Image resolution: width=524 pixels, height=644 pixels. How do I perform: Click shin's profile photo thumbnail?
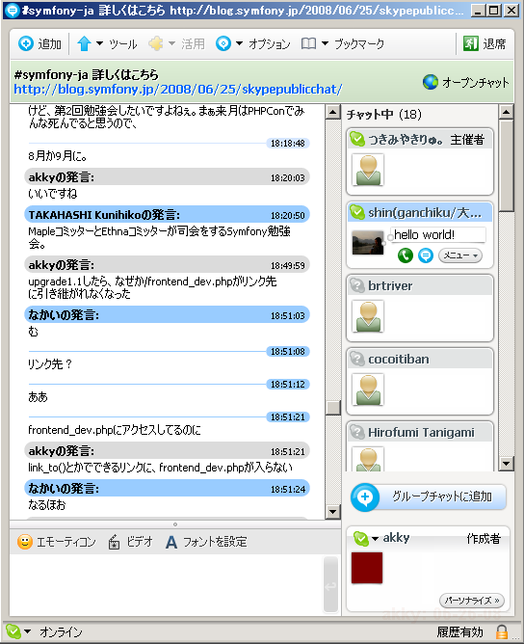pos(368,243)
